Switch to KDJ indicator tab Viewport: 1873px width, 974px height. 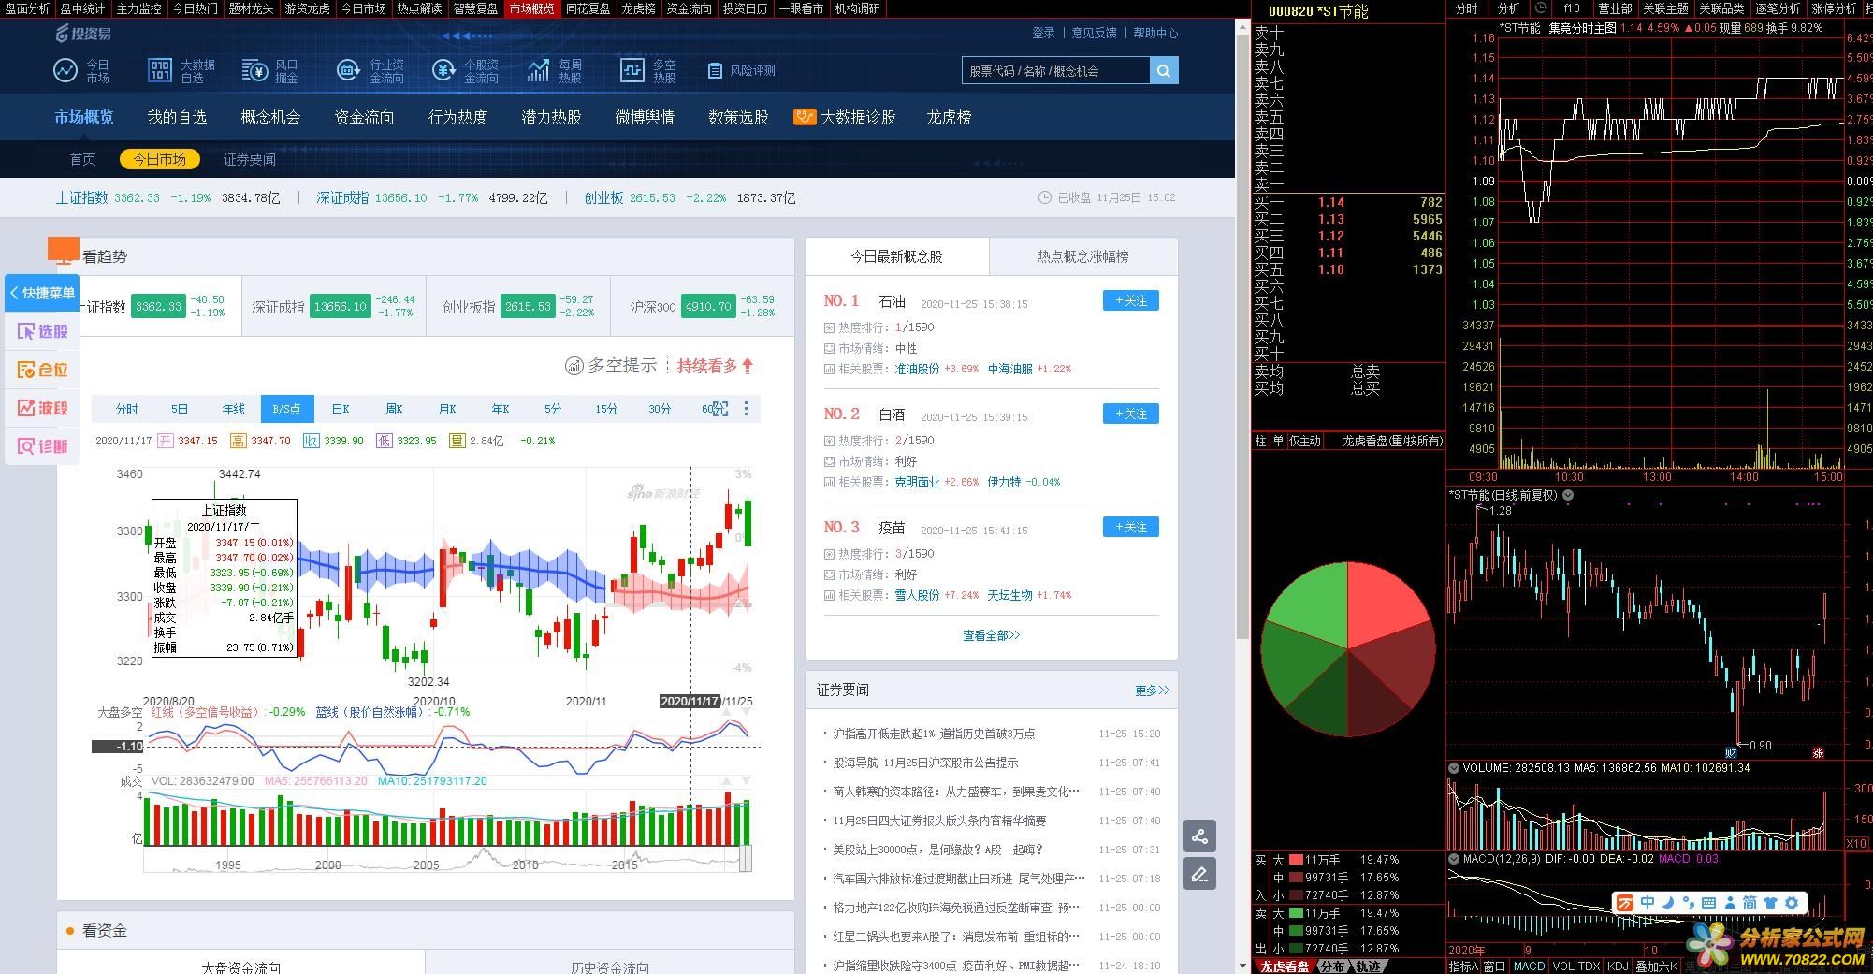[x=1617, y=967]
